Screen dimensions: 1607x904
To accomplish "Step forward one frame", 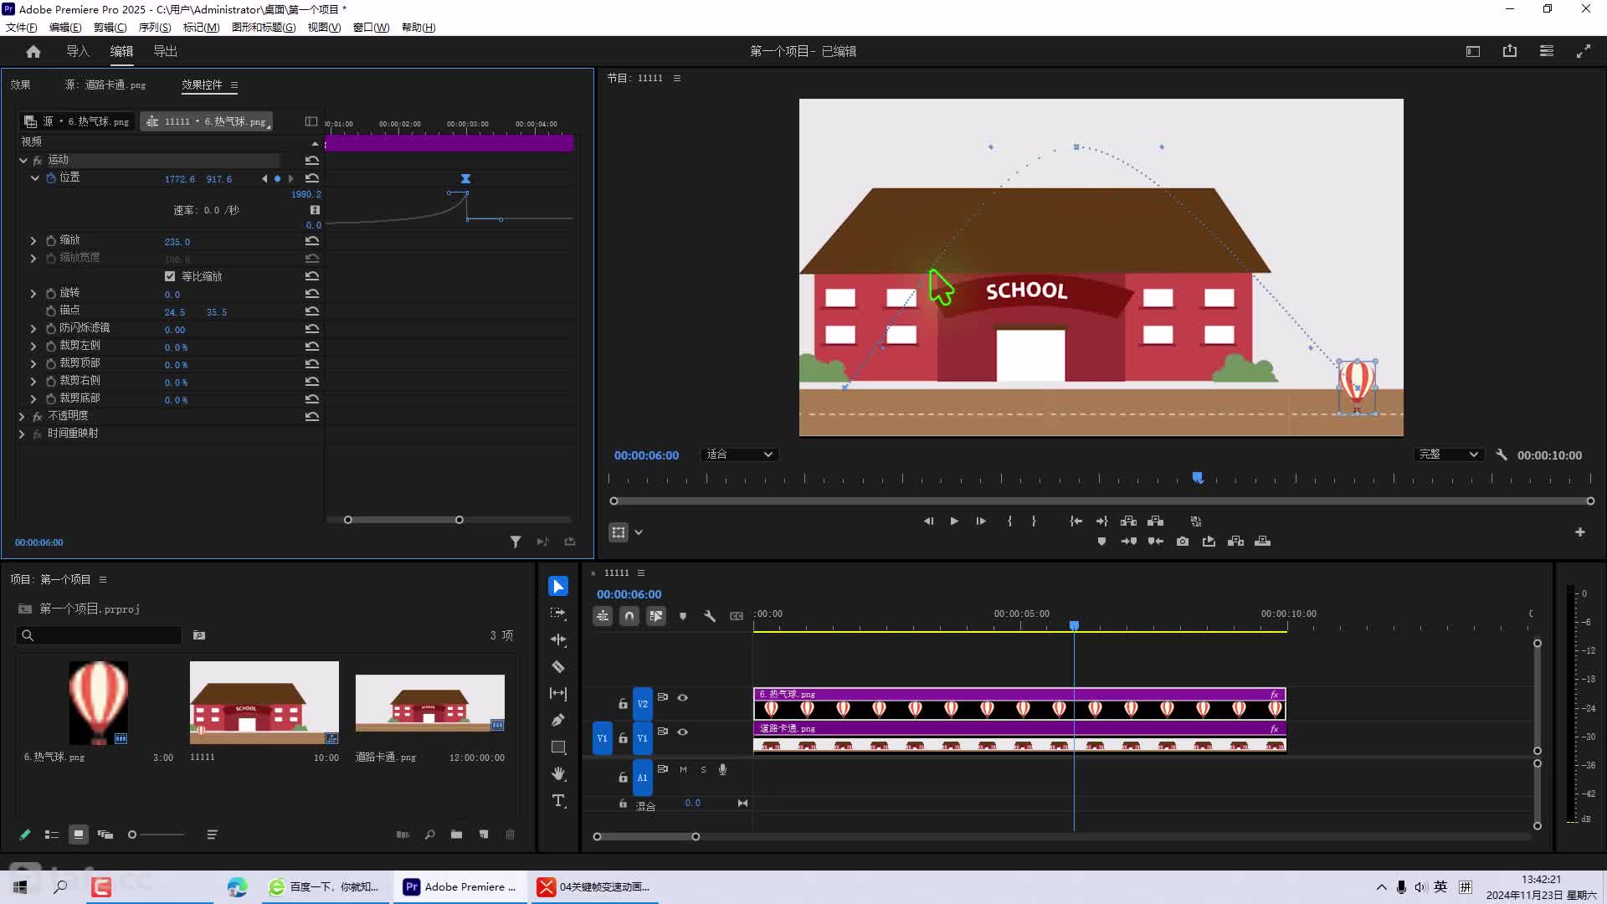I will coord(981,521).
